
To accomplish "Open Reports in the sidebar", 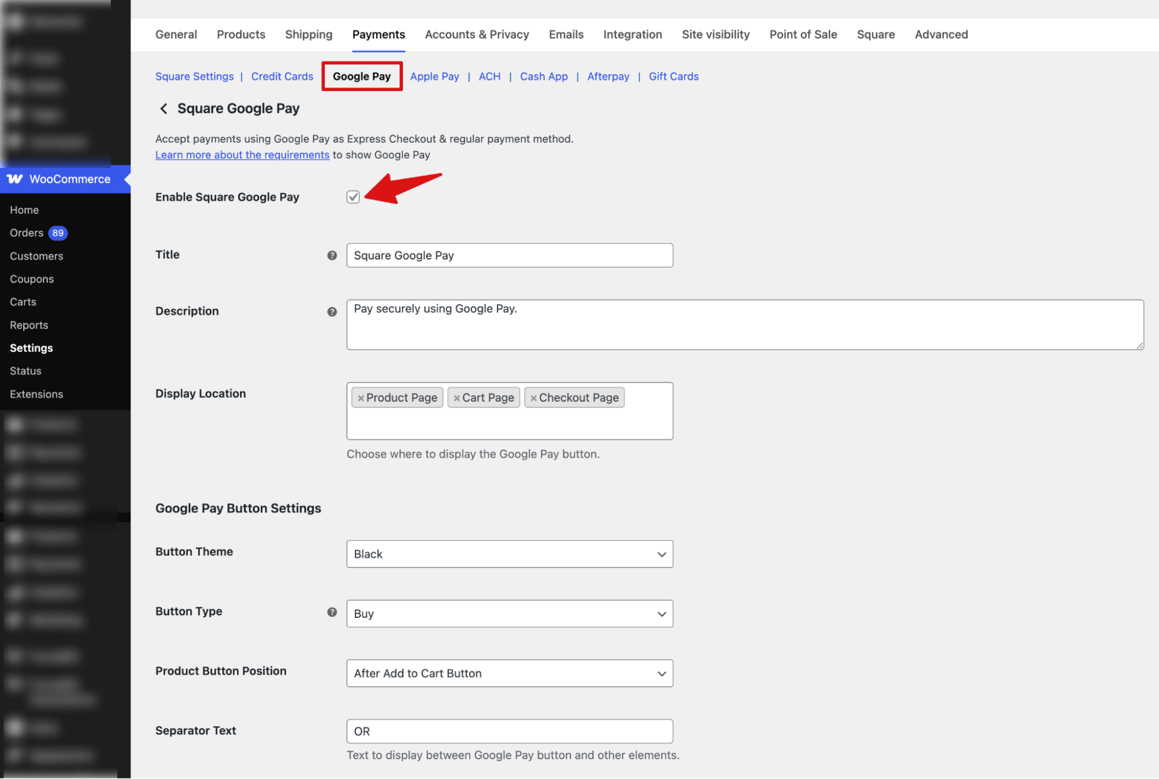I will point(29,325).
